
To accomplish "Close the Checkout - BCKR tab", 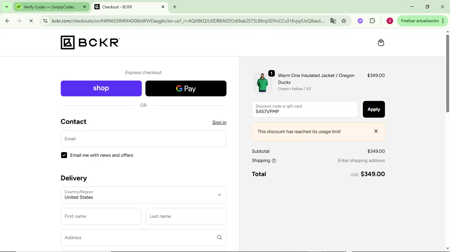I will click(163, 7).
